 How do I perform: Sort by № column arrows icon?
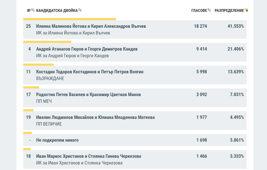[x=33, y=10]
